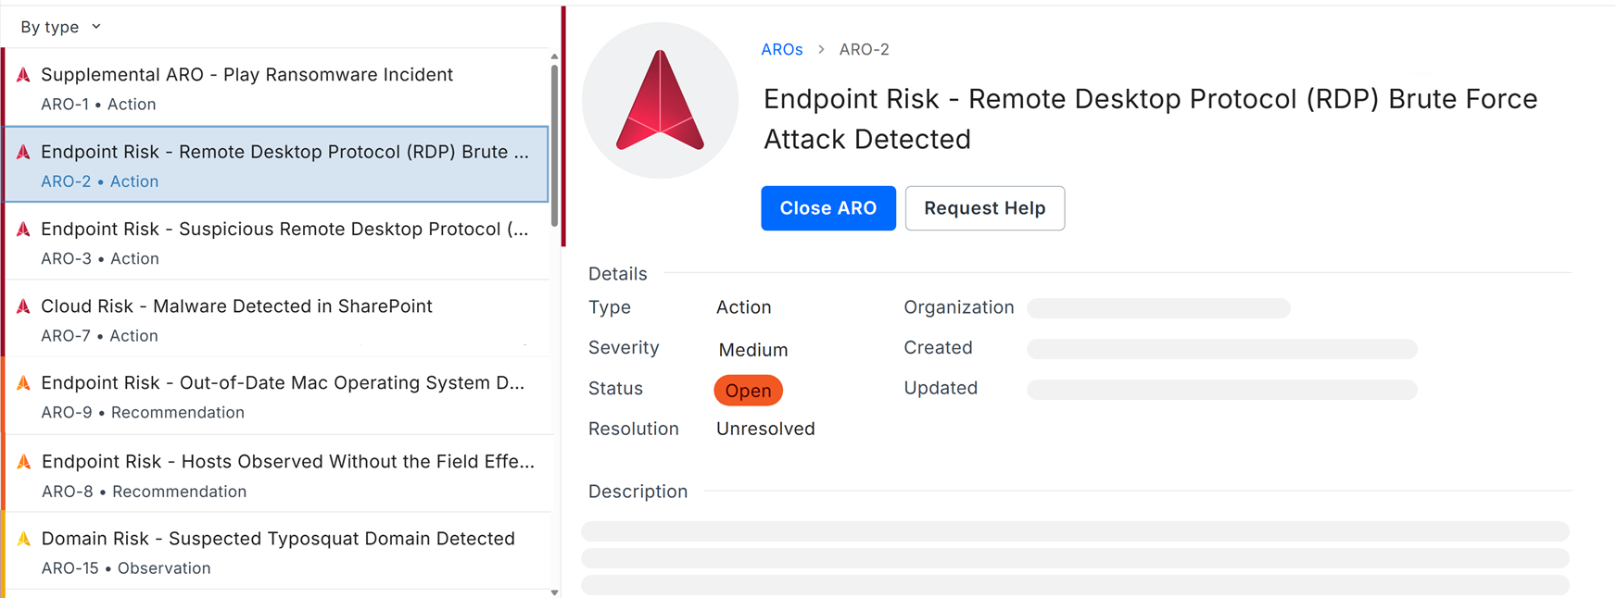Click the ARO list scrollbar down arrow
This screenshot has height=598, width=1617.
[x=555, y=592]
